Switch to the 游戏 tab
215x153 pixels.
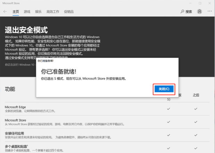tap(27, 12)
